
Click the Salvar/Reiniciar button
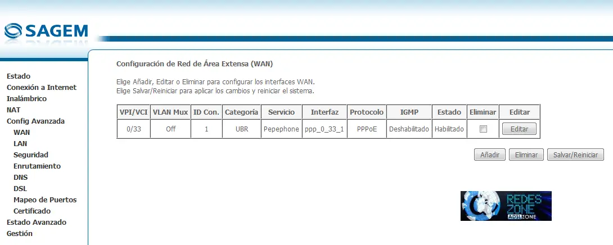pos(575,155)
